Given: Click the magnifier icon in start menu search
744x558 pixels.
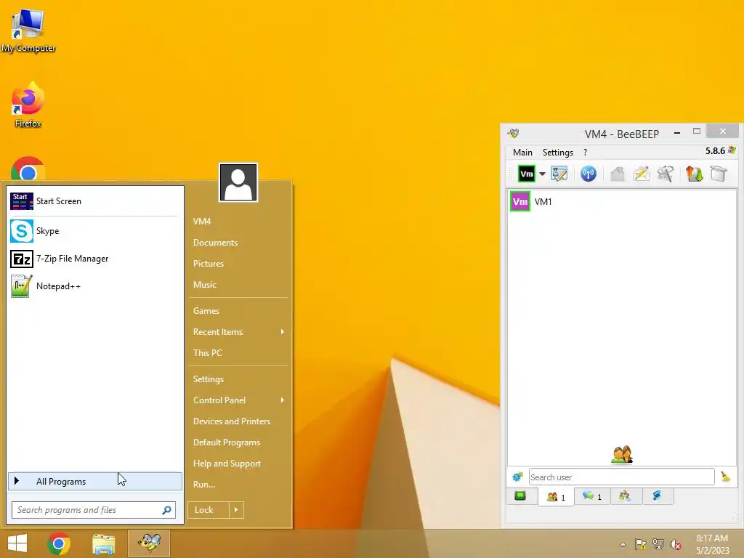Looking at the screenshot, I should (x=167, y=510).
